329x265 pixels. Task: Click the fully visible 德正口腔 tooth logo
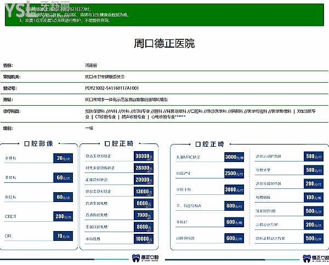click(x=145, y=258)
